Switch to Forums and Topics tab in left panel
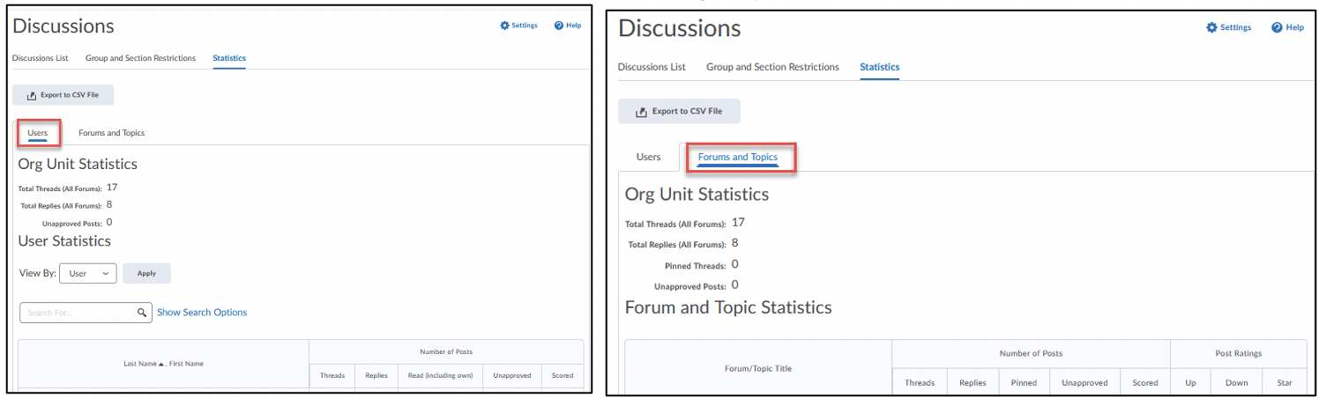 click(111, 133)
